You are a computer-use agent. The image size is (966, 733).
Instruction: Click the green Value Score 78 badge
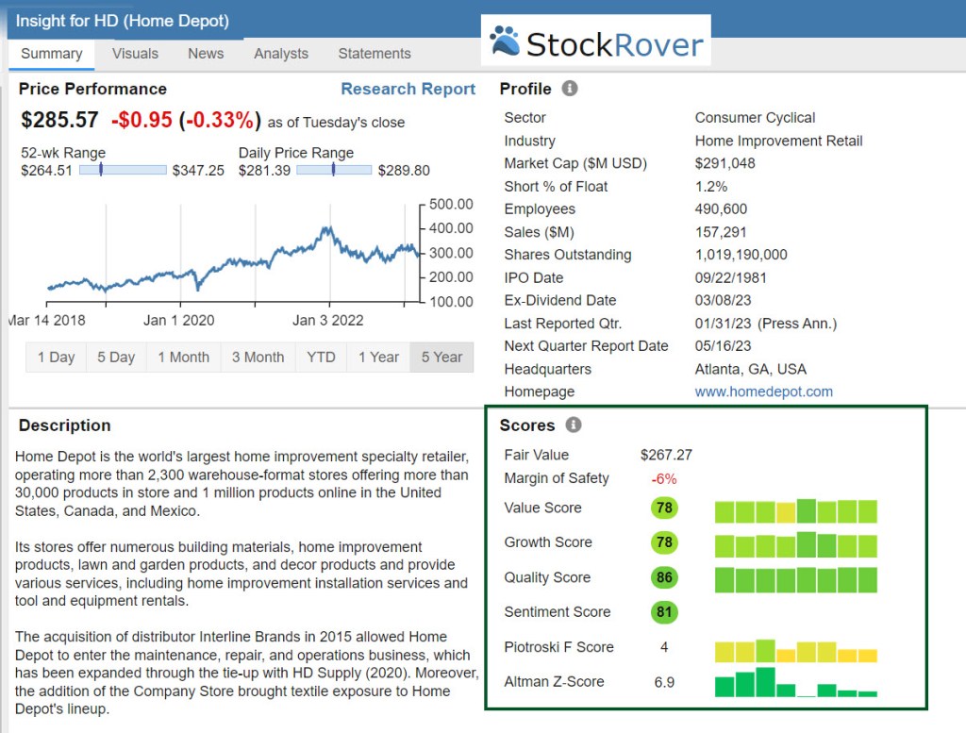664,508
